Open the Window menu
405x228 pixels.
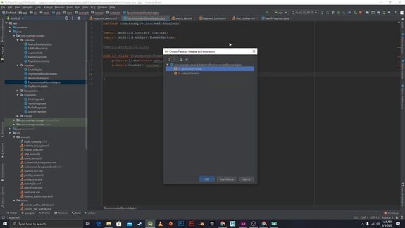(x=102, y=7)
